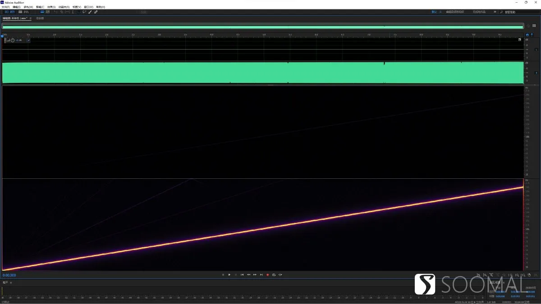Click the HUD volume gain knob
Screen dimensions: 541x304
[12, 40]
